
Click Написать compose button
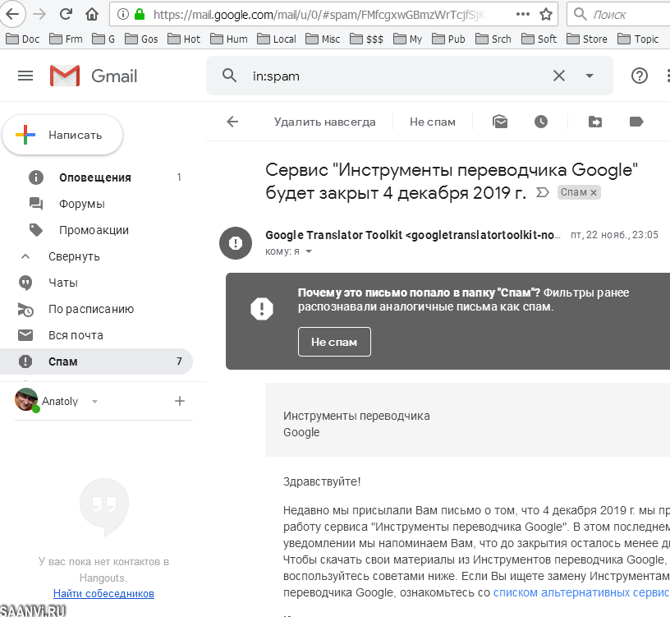click(x=62, y=135)
